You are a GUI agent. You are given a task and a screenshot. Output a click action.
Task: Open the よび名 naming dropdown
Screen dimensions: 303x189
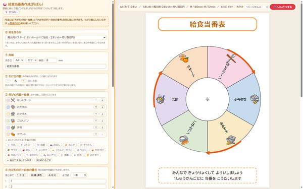coord(79,175)
